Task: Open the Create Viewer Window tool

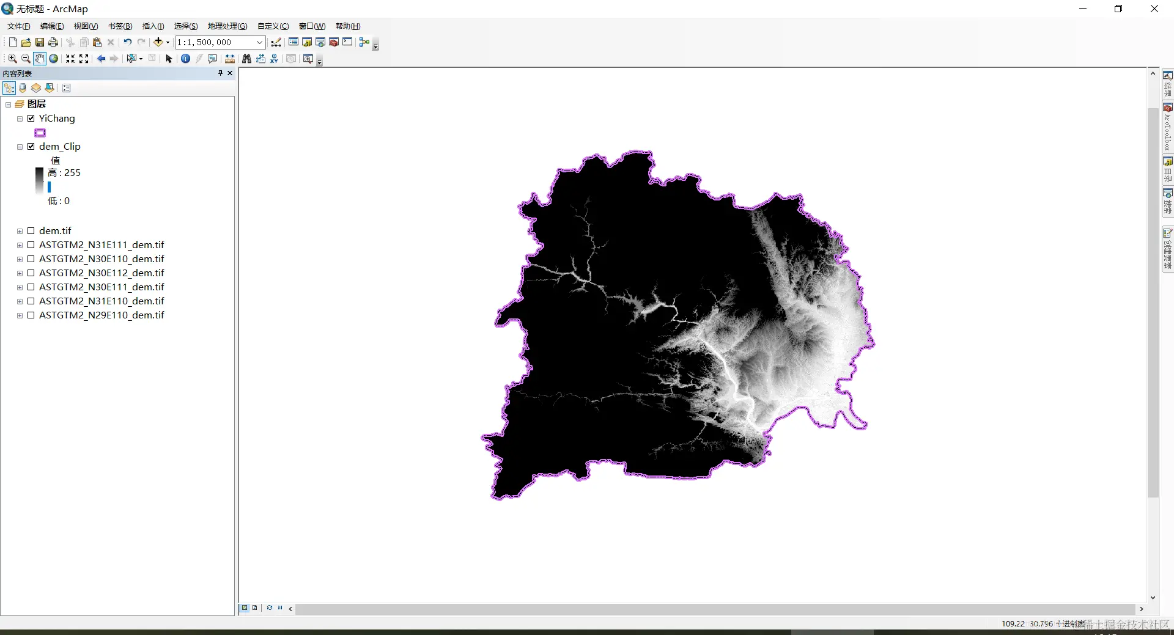Action: [x=308, y=59]
